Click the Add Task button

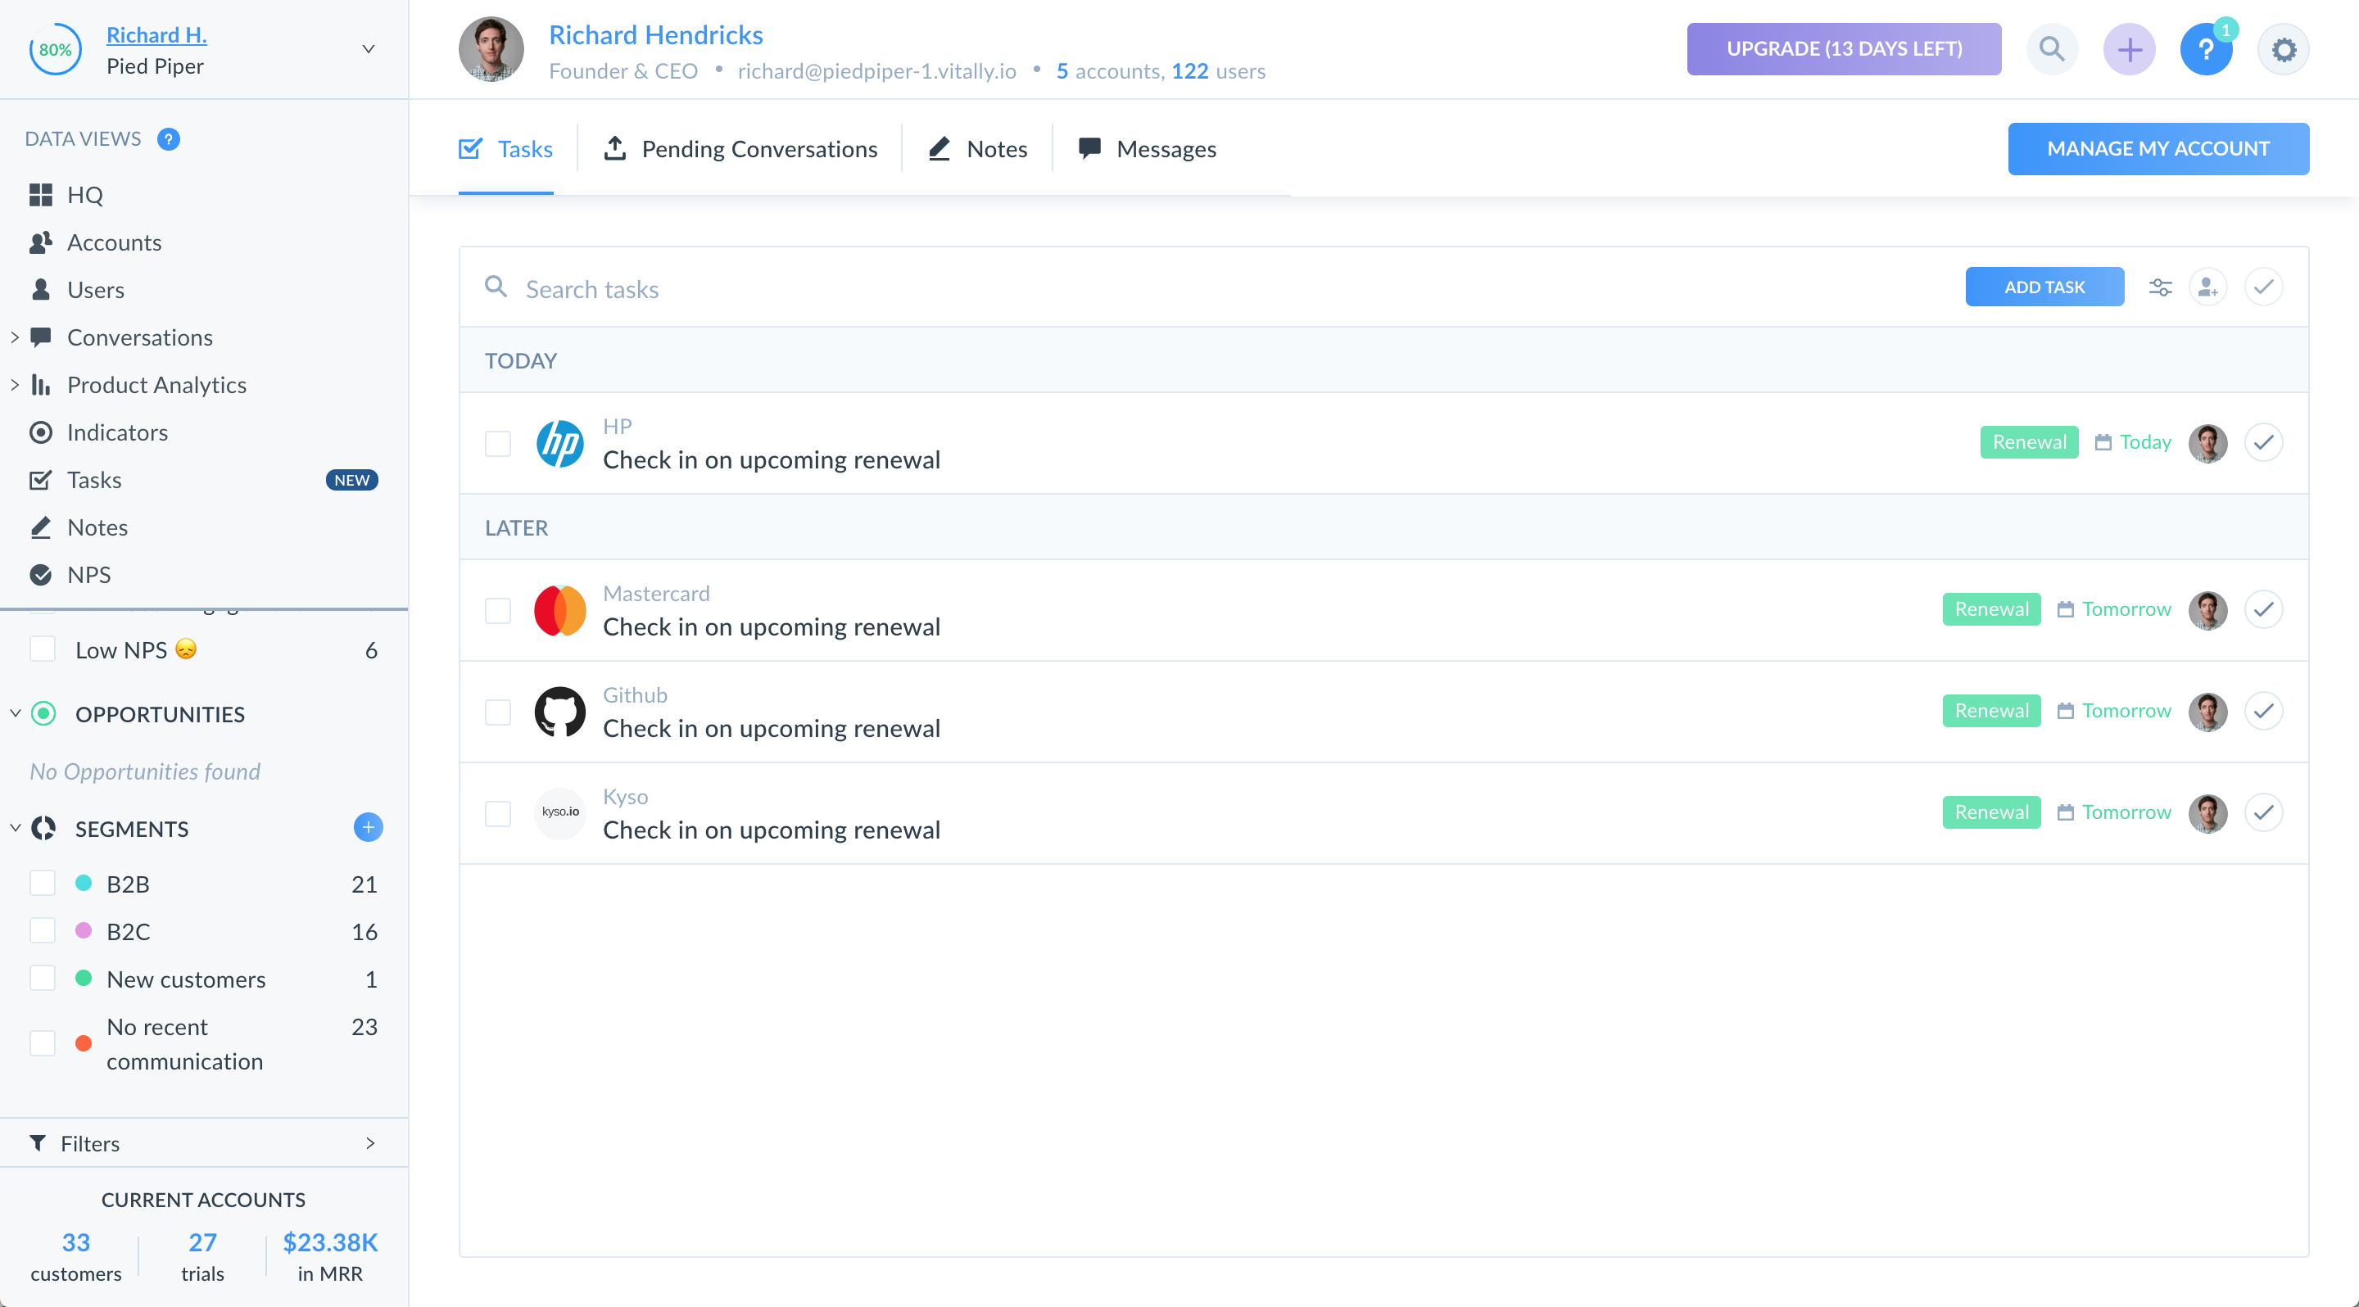tap(2044, 287)
